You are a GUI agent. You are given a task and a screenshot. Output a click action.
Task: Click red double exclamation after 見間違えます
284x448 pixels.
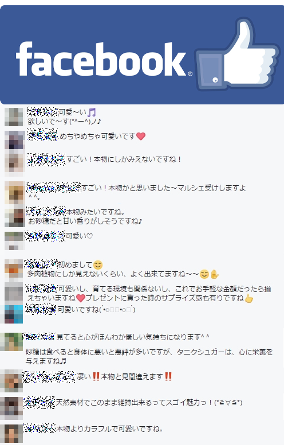point(168,376)
